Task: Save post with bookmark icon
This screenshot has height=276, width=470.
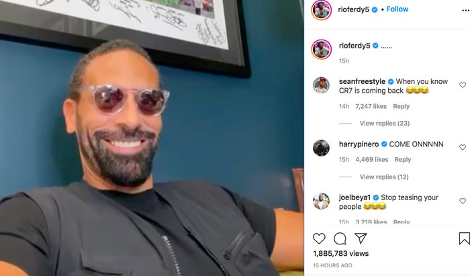Action: tap(464, 238)
